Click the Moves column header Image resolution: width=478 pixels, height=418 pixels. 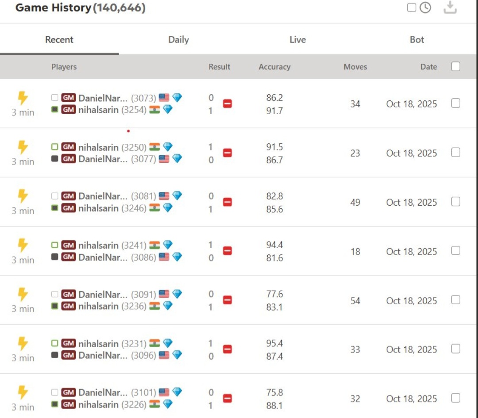[x=355, y=67]
